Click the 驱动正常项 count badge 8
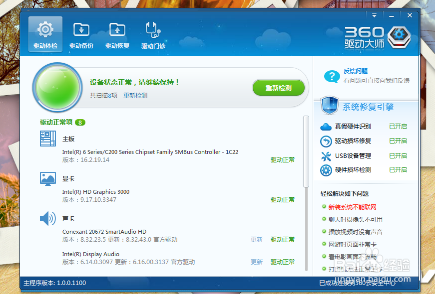This screenshot has height=294, width=435. coord(80,123)
